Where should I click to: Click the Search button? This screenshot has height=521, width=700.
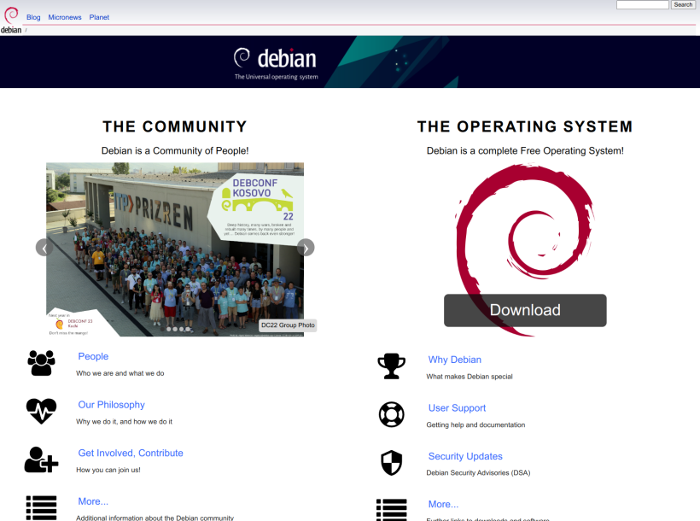(683, 4)
